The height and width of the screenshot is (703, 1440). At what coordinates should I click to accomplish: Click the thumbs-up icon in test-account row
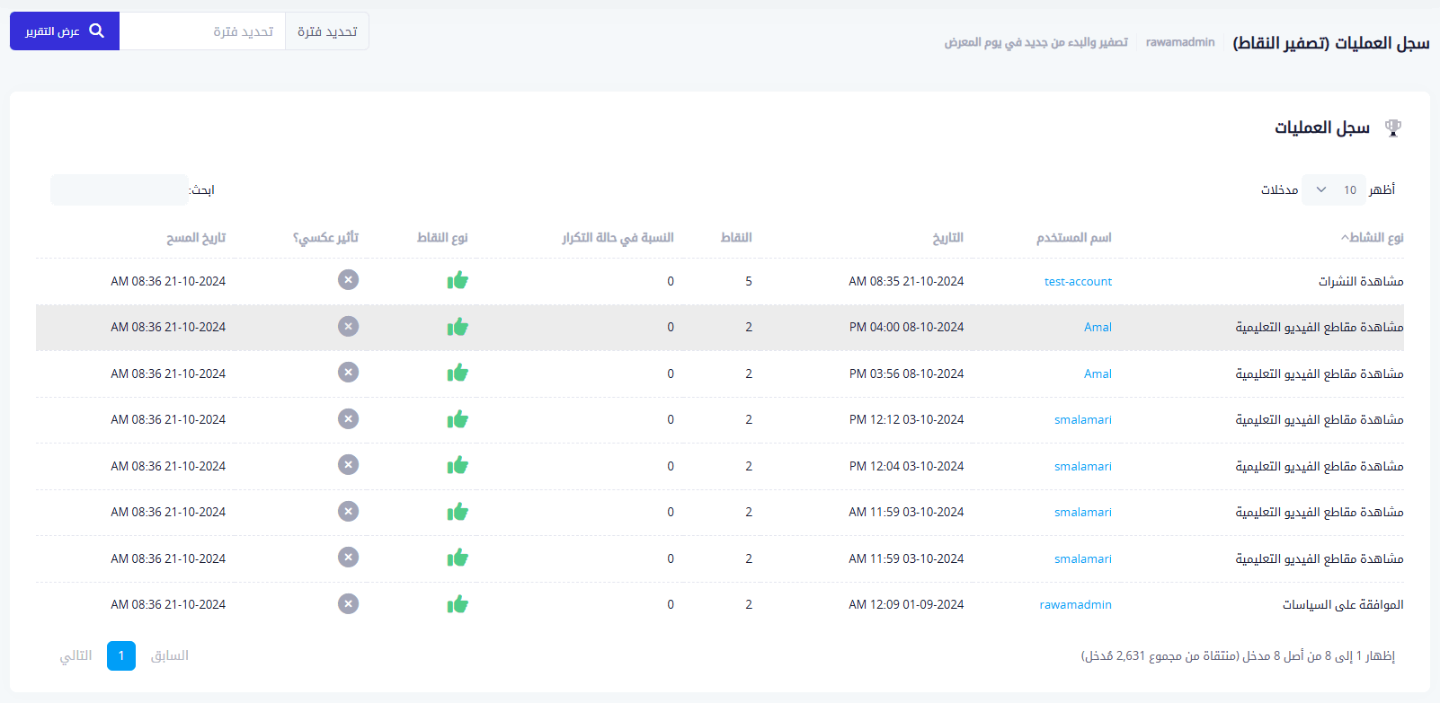(x=458, y=281)
